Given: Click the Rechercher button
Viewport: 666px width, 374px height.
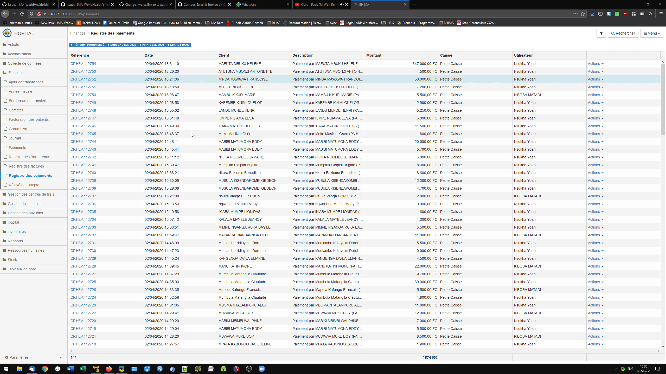Looking at the screenshot, I should coord(623,33).
